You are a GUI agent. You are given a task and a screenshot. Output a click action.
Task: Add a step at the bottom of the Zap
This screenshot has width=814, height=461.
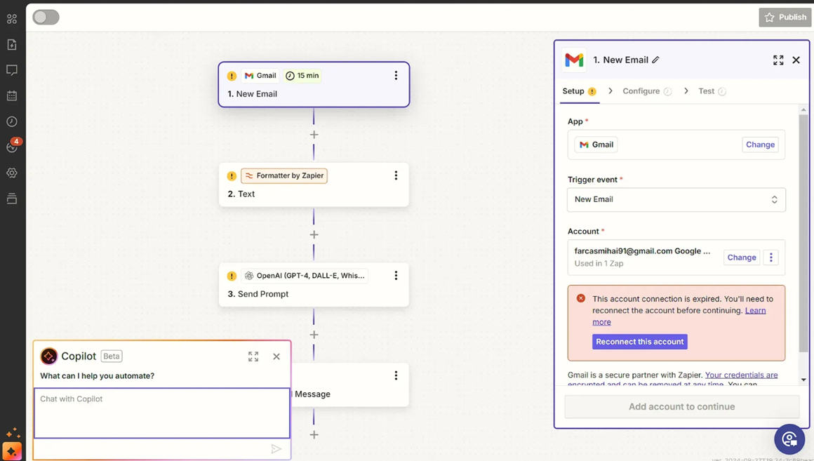[x=314, y=434]
